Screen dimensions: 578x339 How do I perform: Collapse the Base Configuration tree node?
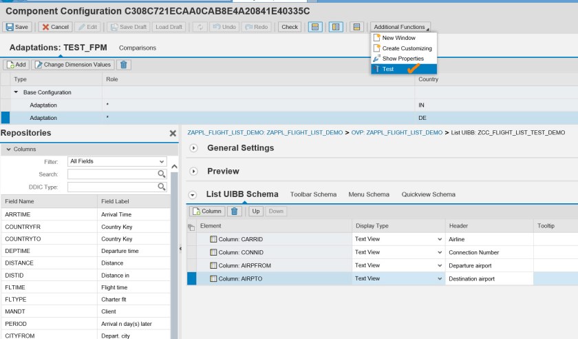click(16, 92)
